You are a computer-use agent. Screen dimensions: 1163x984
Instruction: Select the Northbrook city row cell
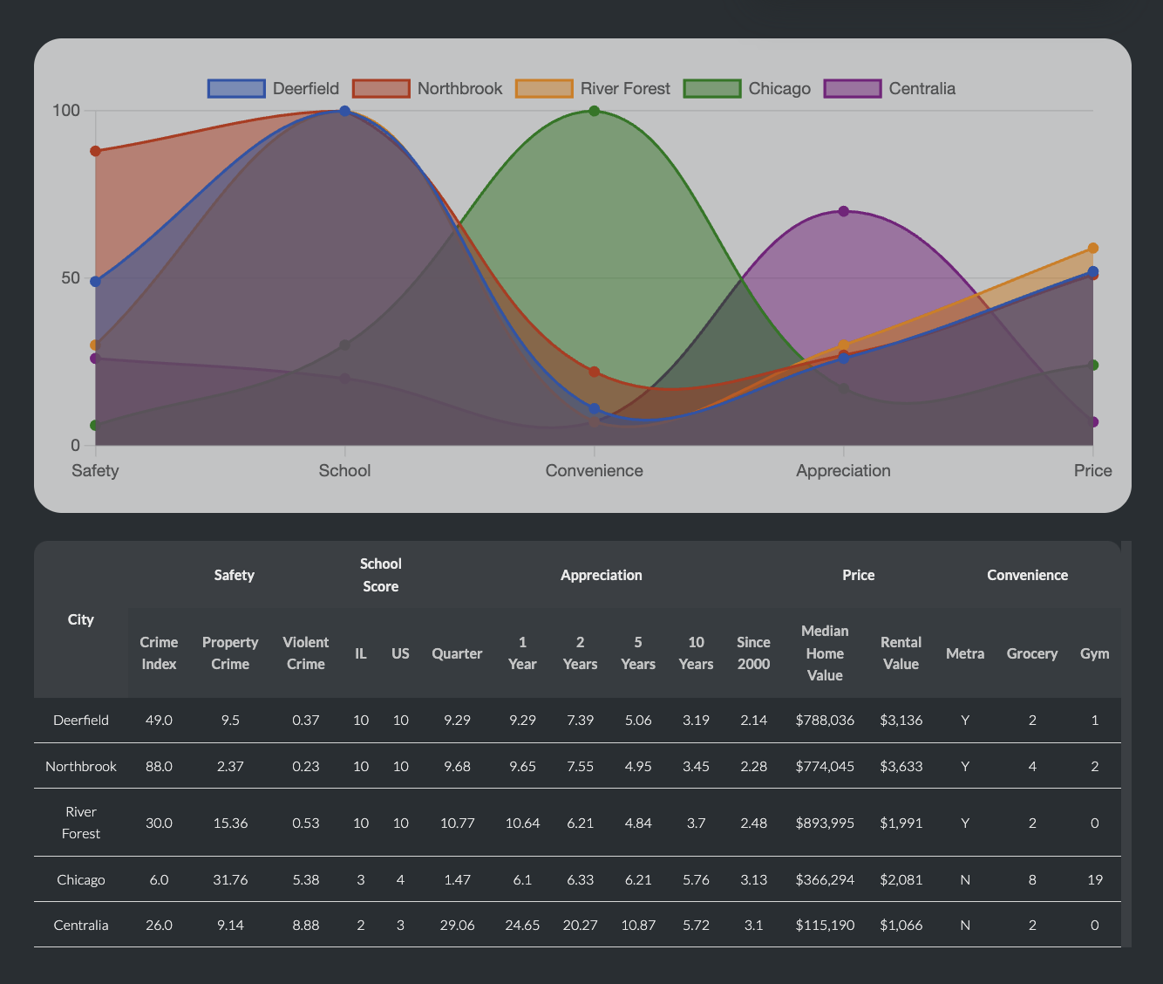pos(81,766)
